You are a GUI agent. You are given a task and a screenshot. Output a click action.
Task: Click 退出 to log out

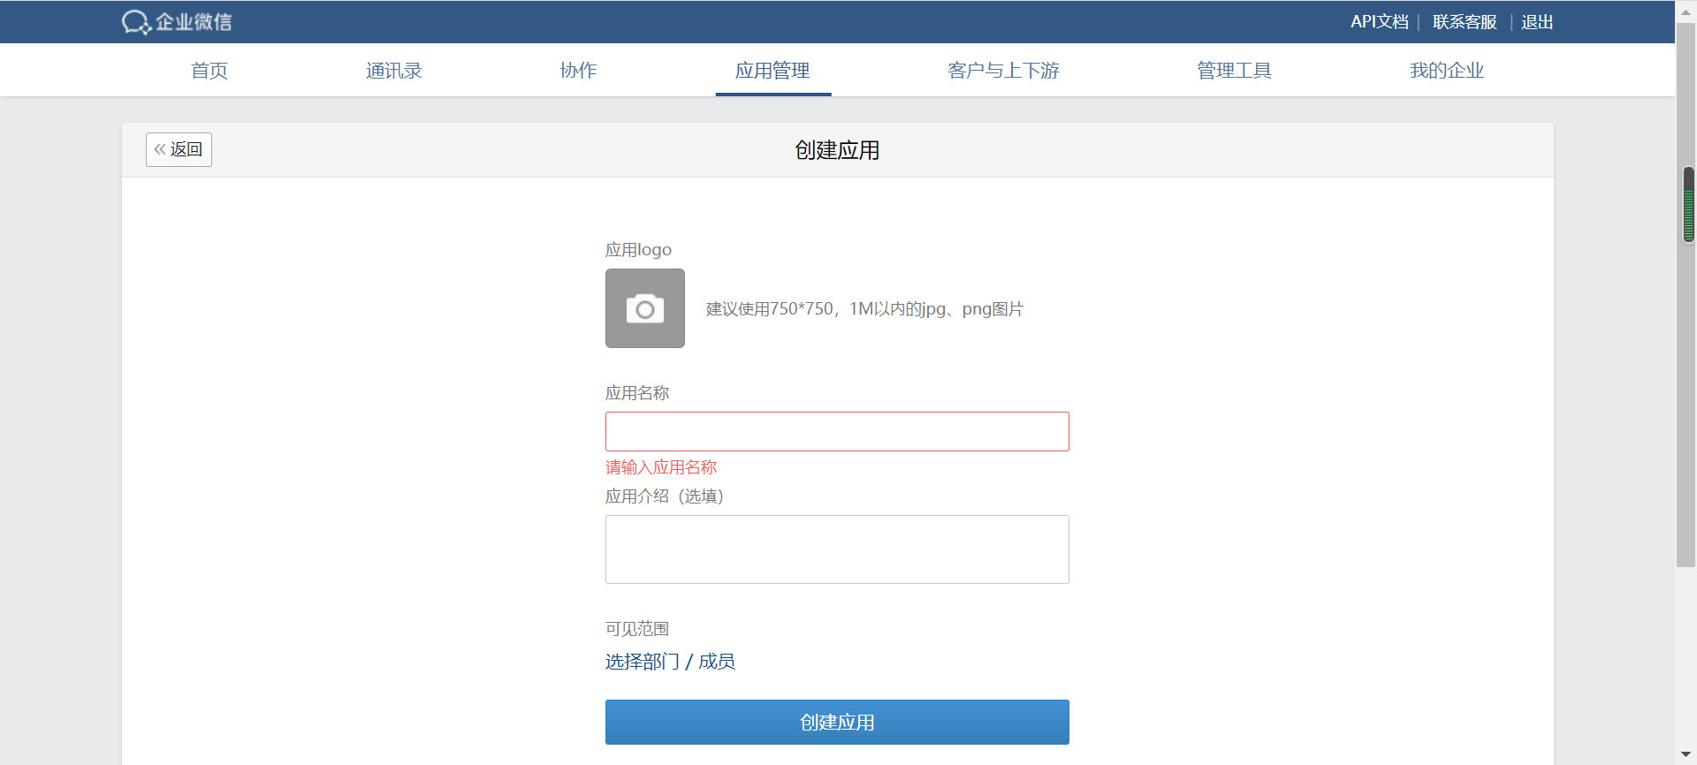(1537, 22)
